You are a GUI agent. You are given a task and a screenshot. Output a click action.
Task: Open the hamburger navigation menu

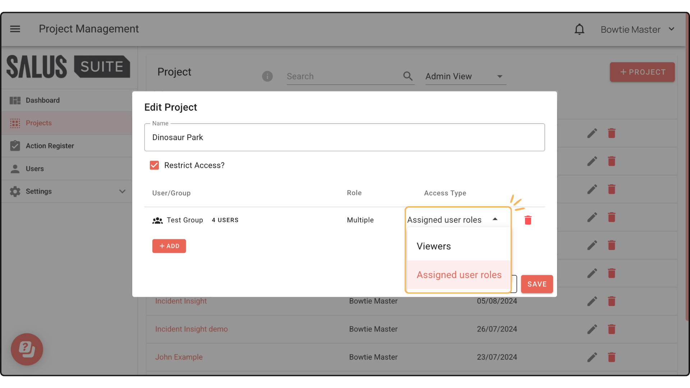[x=15, y=29]
